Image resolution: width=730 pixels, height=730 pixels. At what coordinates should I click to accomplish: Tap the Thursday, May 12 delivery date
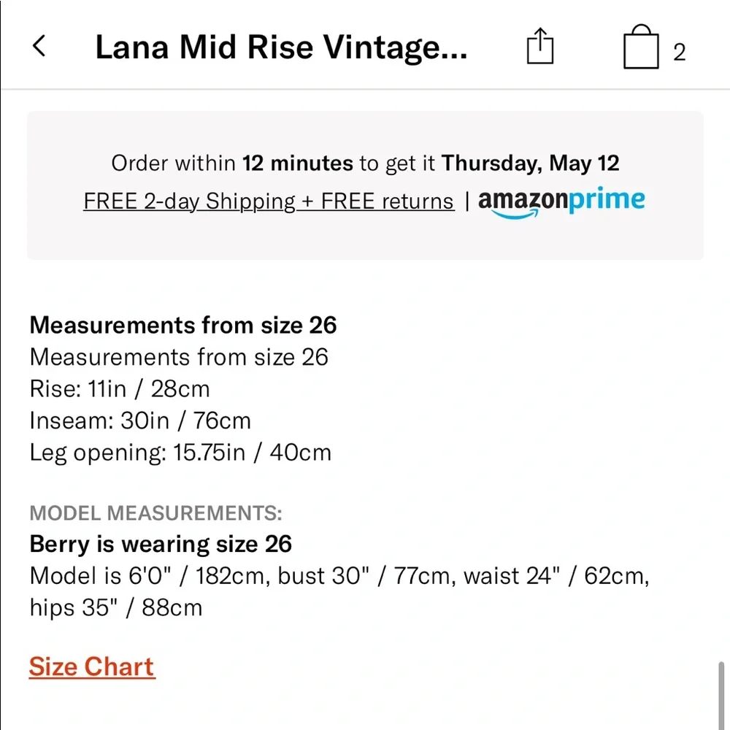point(531,163)
